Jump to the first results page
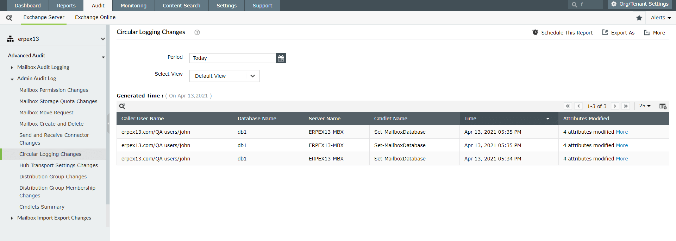Screen dimensions: 676x241 click(x=568, y=106)
